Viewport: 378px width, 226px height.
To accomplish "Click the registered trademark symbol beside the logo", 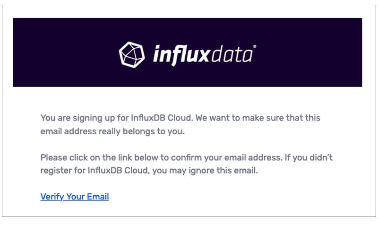I will pos(255,47).
